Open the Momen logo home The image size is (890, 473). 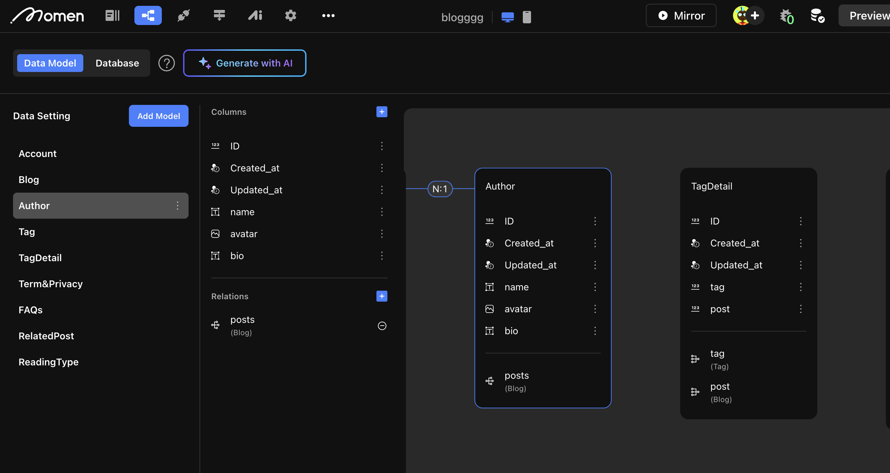[47, 15]
